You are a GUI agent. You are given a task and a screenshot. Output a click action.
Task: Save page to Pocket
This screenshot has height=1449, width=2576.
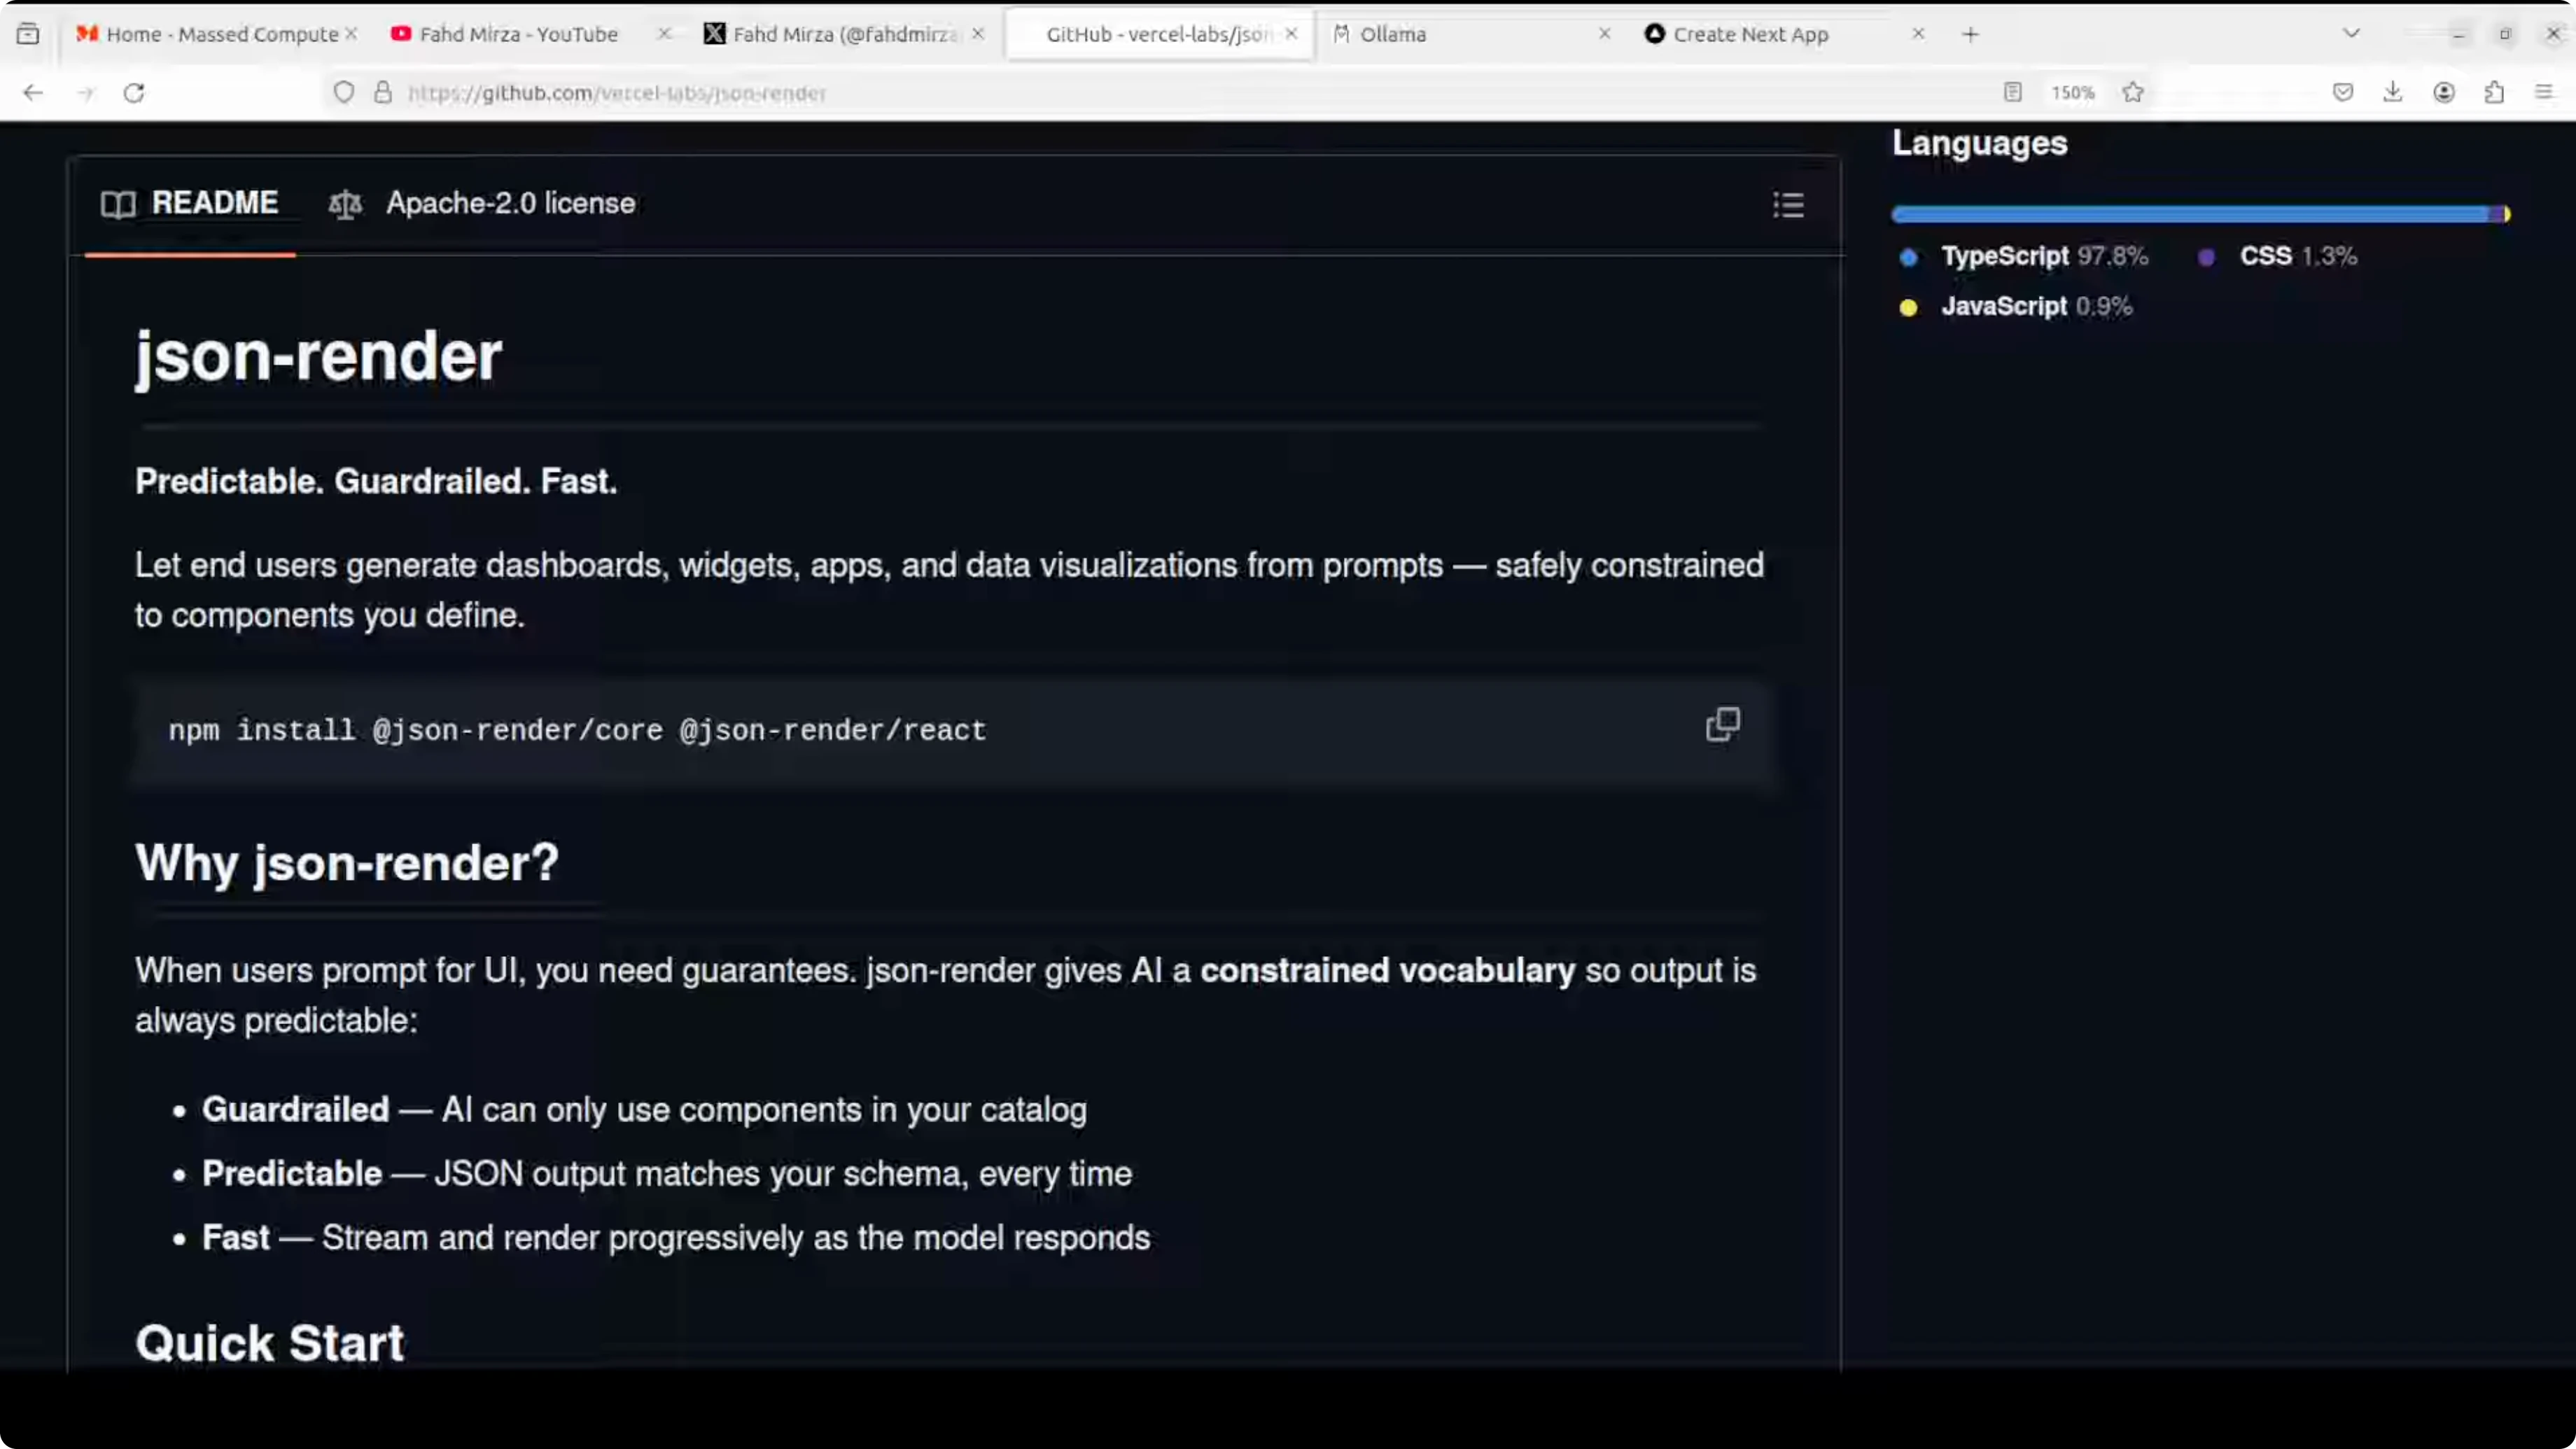[x=2342, y=93]
